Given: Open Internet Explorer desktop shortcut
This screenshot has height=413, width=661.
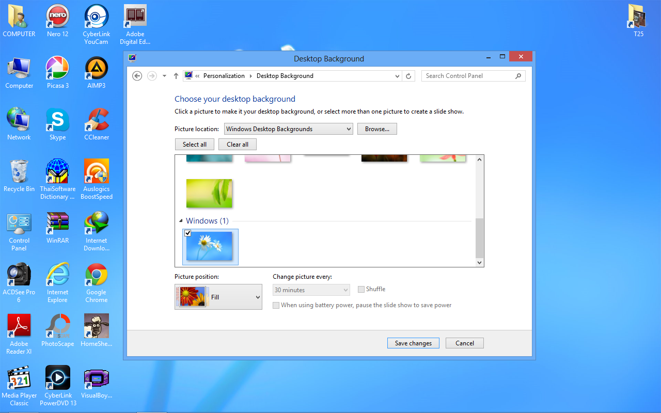Looking at the screenshot, I should 57,283.
